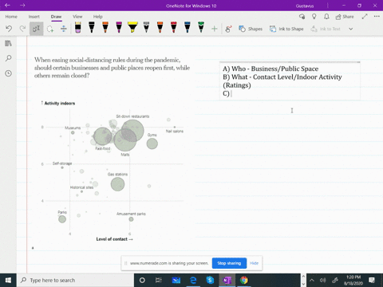Click the 'Sit-down restaurants' chart label

tap(132, 116)
